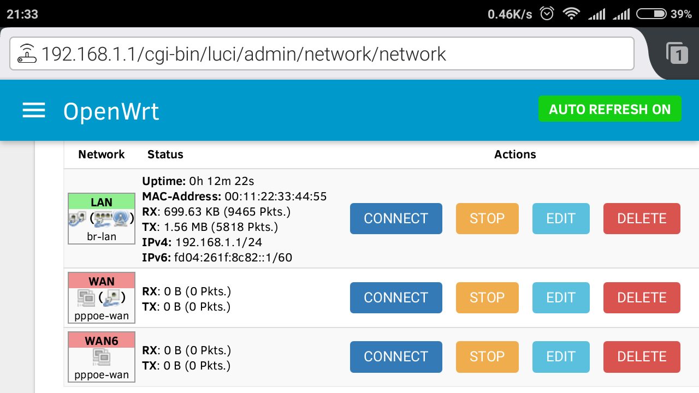Delete the WAN6 interface
Screen dimensions: 699x393
642,356
